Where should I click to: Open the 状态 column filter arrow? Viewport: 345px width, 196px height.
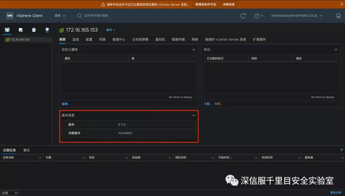[126, 158]
